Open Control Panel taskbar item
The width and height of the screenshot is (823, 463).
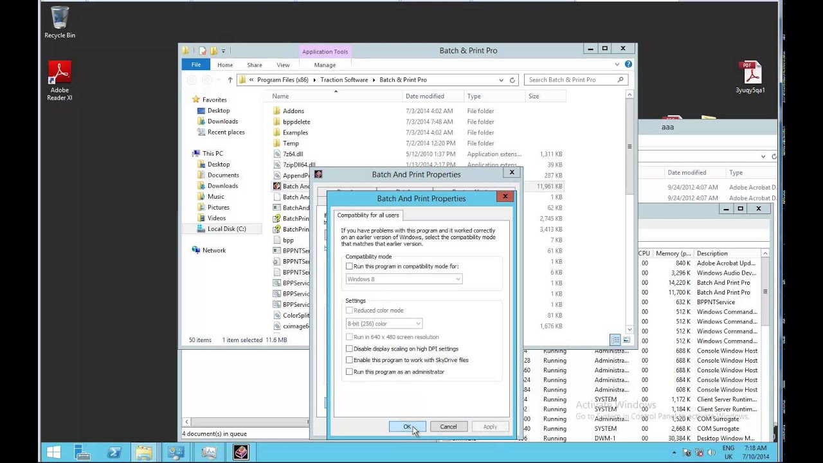(176, 453)
